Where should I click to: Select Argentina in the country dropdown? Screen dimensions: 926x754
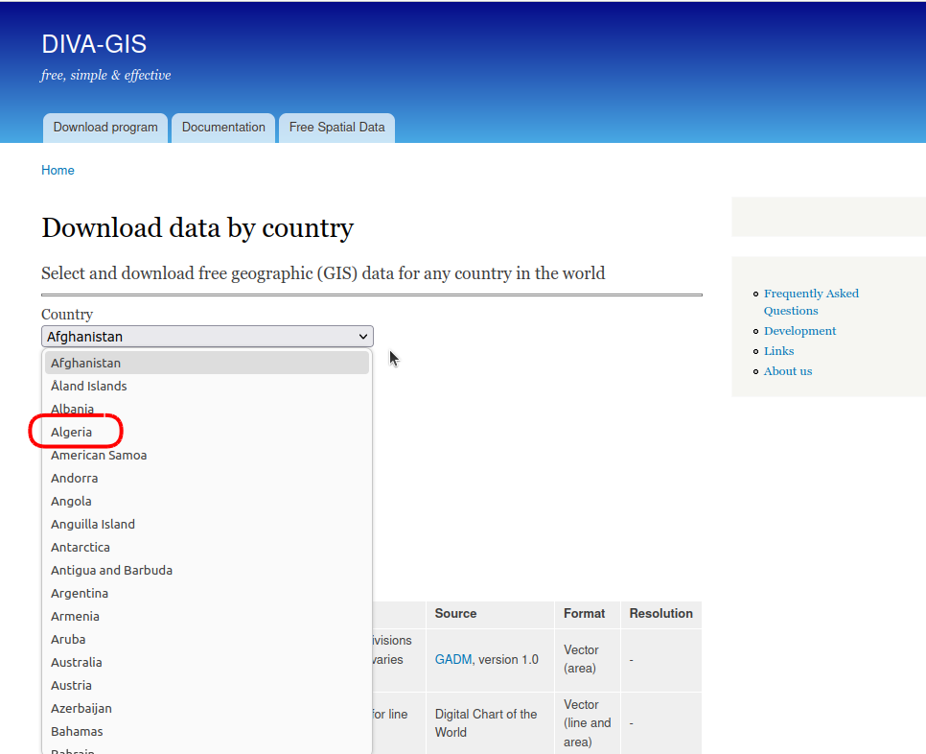click(x=207, y=593)
